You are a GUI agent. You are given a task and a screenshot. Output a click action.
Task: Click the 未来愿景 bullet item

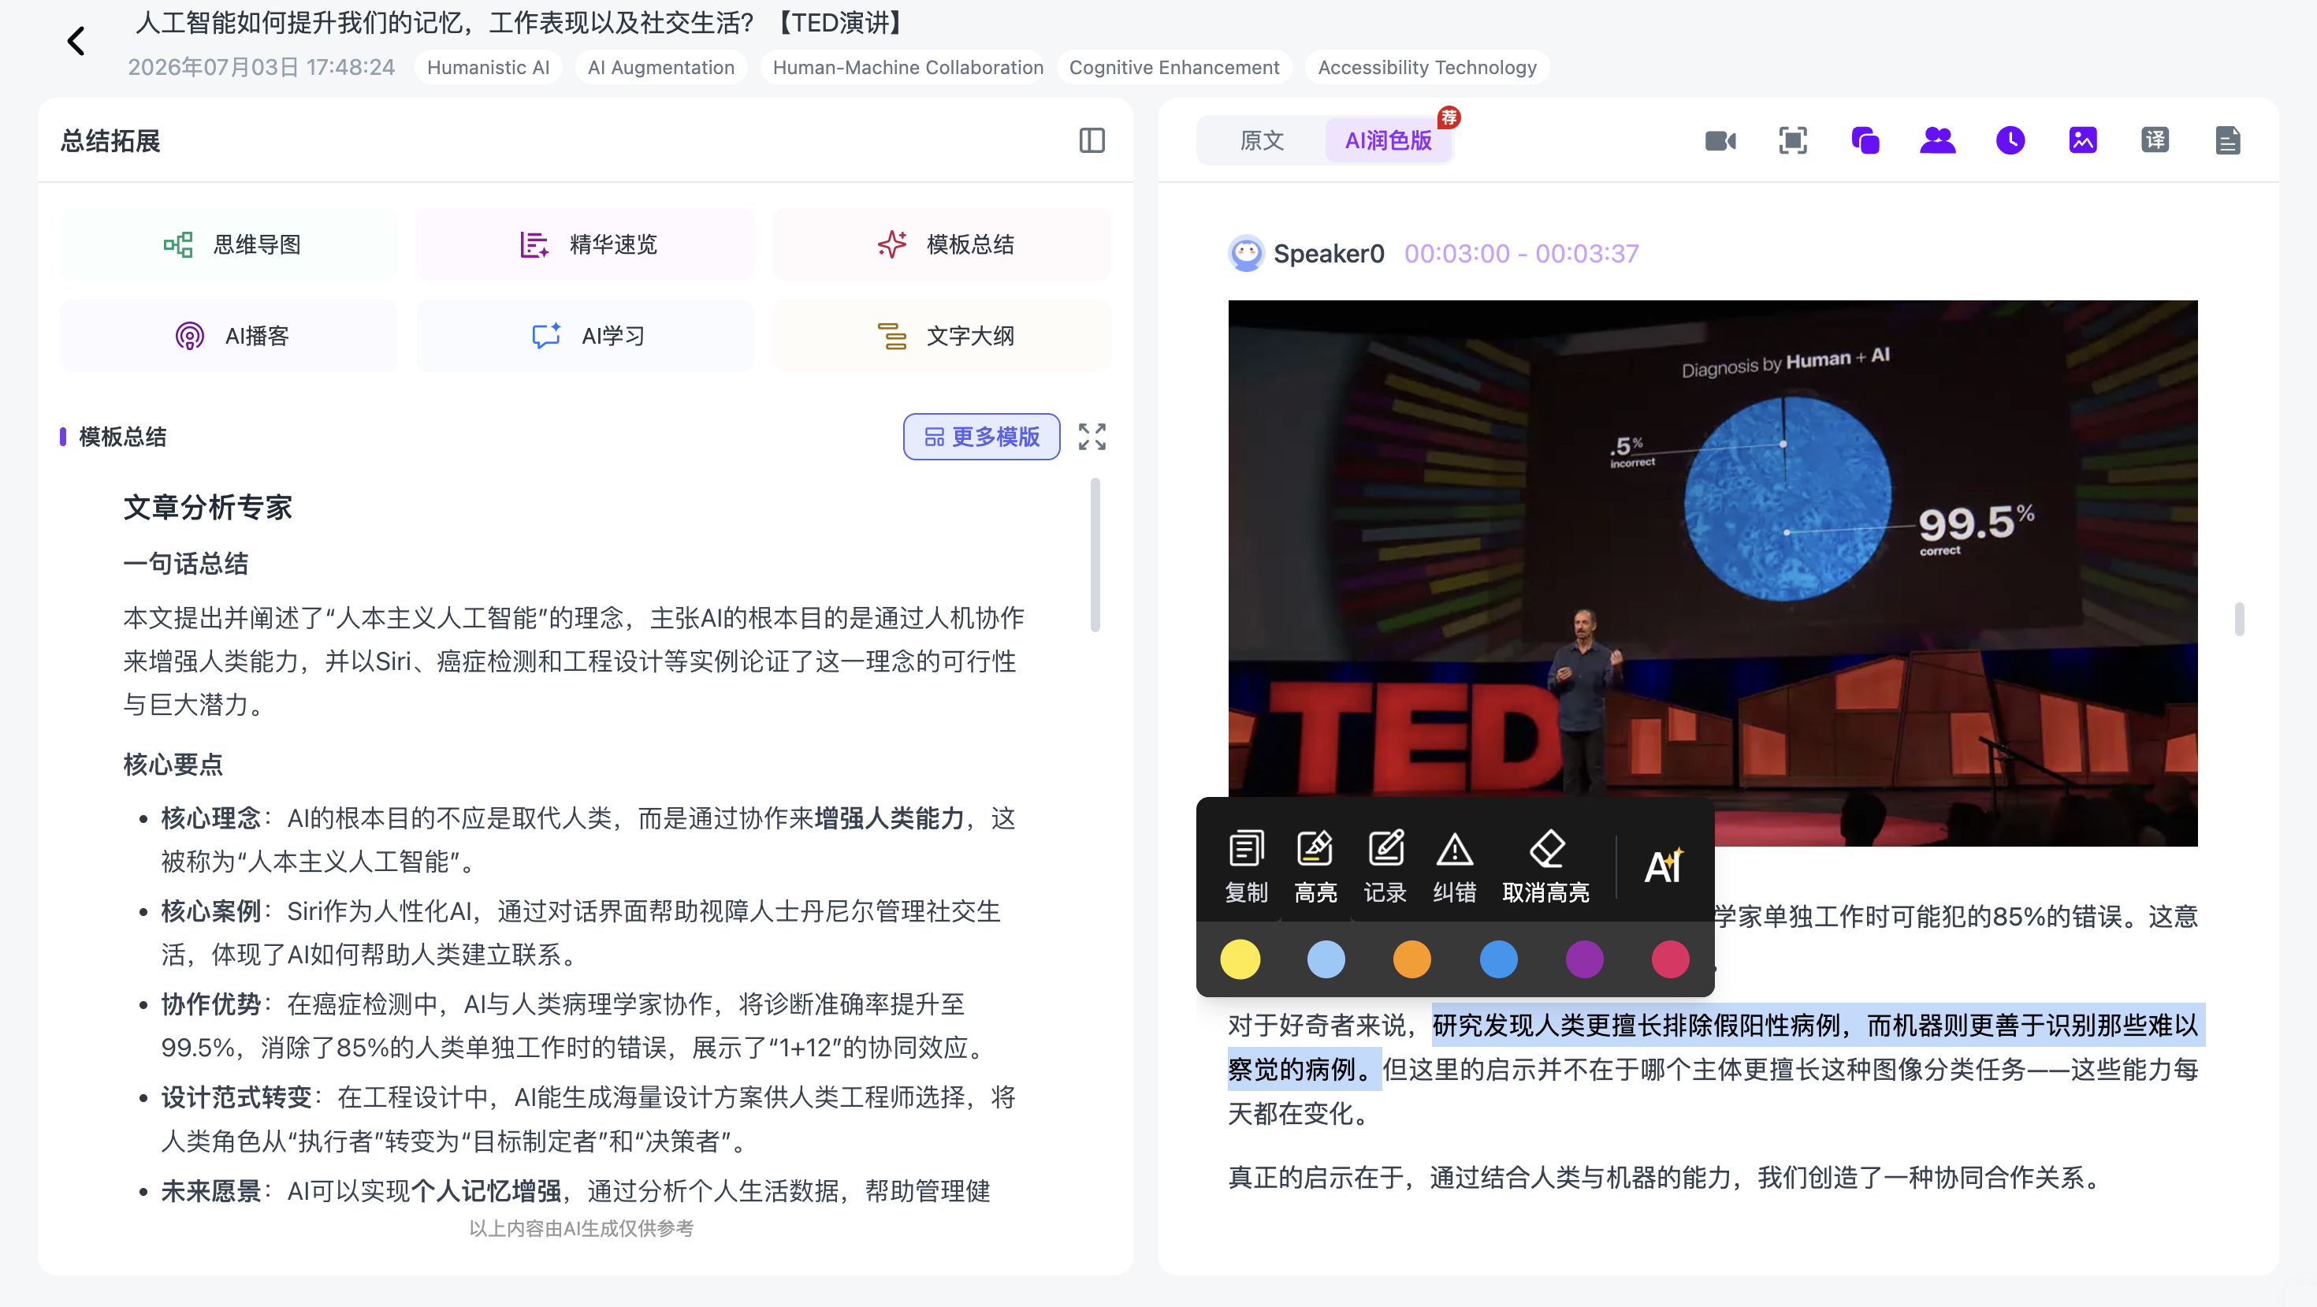click(575, 1191)
